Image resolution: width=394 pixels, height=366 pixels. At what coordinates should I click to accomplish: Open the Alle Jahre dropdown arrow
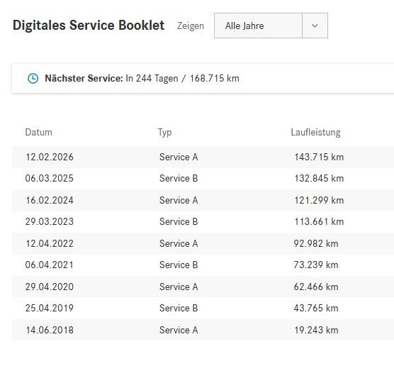315,26
